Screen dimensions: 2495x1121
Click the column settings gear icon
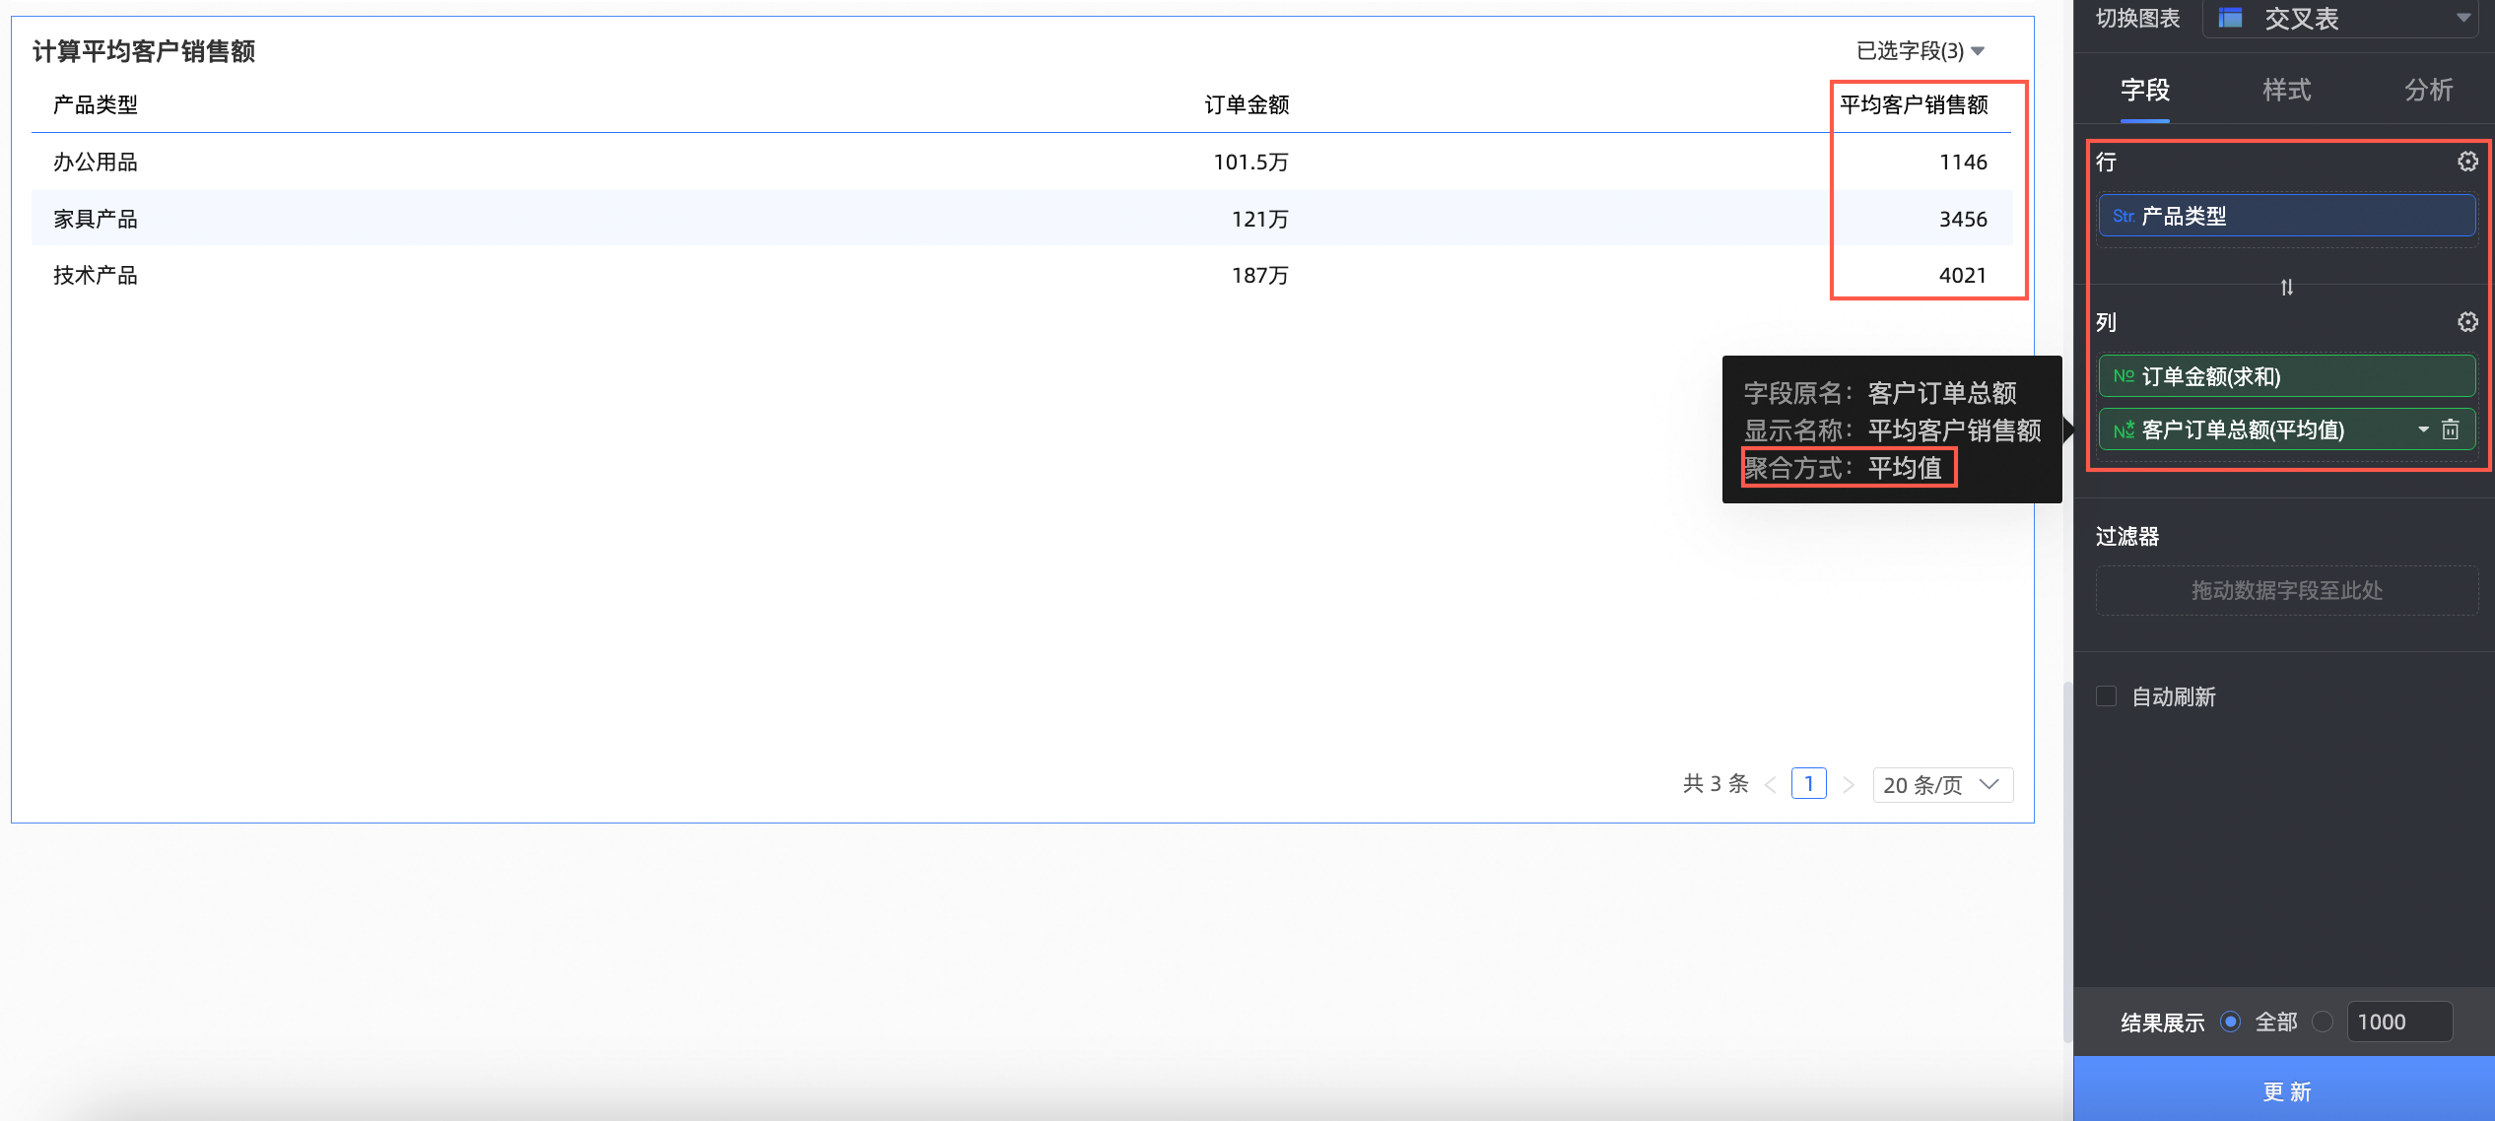tap(2467, 322)
